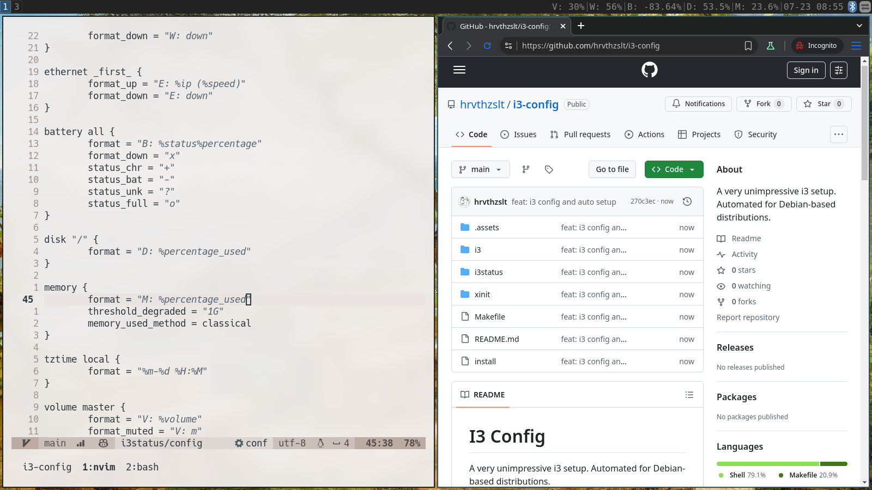The height and width of the screenshot is (490, 872).
Task: Expand the more repository tabs ellipsis menu
Action: click(838, 134)
